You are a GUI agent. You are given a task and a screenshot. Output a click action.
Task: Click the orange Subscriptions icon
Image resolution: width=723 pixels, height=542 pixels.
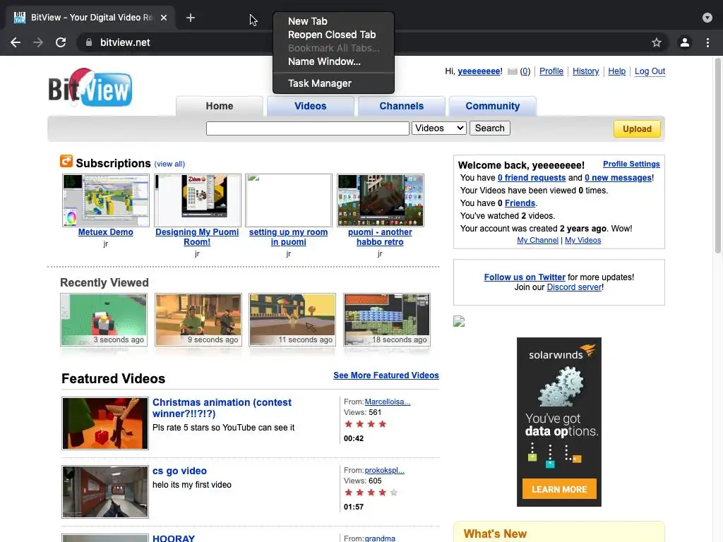coord(66,162)
